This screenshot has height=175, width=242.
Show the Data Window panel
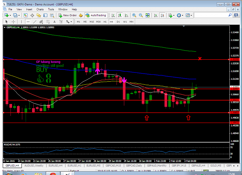click(32, 15)
